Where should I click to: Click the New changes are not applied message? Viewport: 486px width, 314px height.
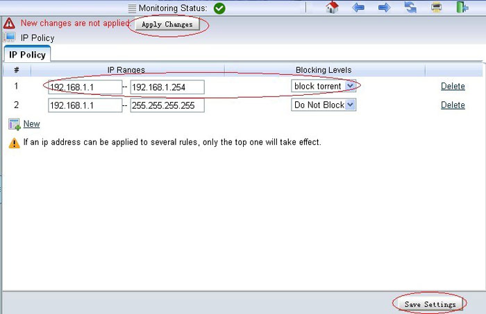point(75,23)
